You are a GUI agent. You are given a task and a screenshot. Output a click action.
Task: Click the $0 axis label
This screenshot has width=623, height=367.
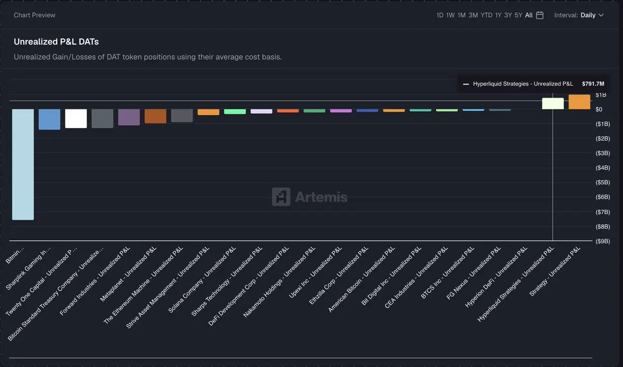[x=599, y=110]
